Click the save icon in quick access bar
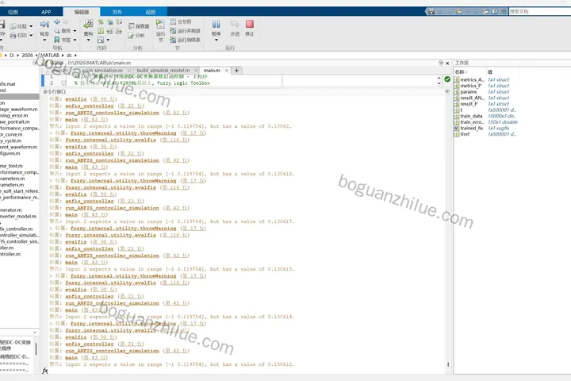 pyautogui.click(x=431, y=11)
